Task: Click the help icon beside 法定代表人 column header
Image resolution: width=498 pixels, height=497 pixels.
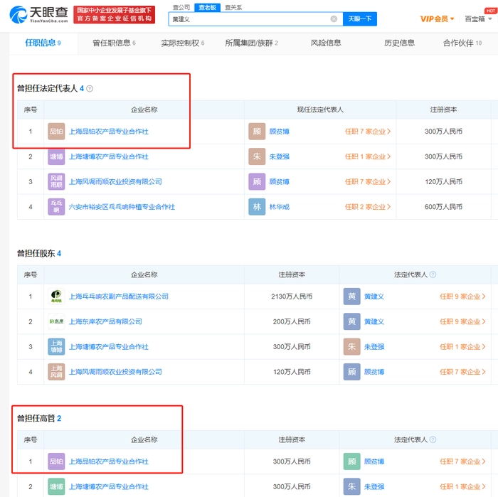Action: pyautogui.click(x=433, y=274)
